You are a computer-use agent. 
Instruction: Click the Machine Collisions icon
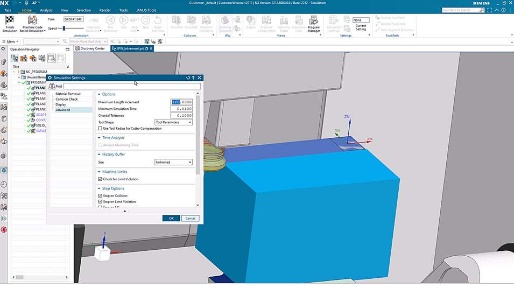(x=206, y=20)
